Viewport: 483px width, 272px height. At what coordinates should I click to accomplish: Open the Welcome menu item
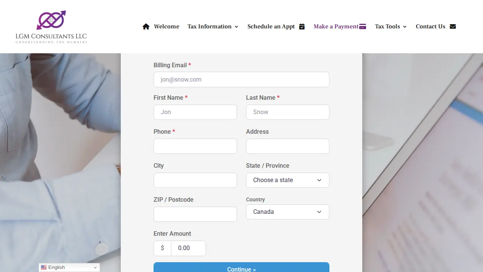[x=166, y=26]
